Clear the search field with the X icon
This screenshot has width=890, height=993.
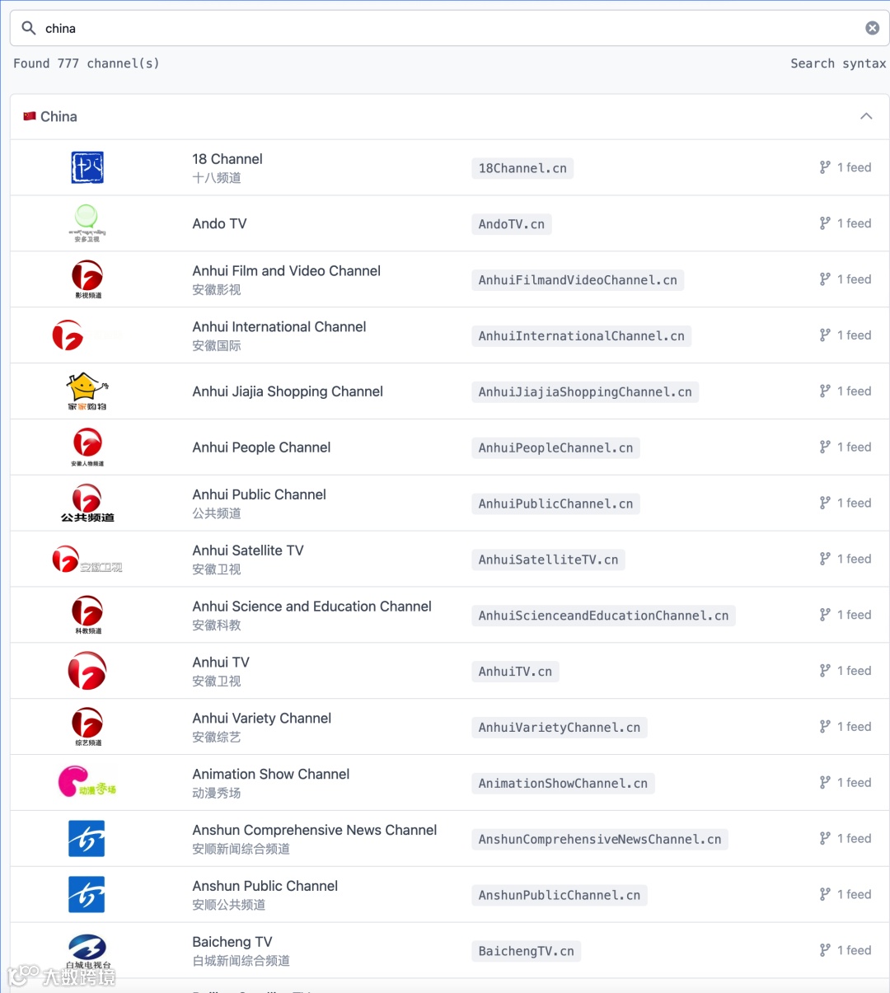(872, 28)
